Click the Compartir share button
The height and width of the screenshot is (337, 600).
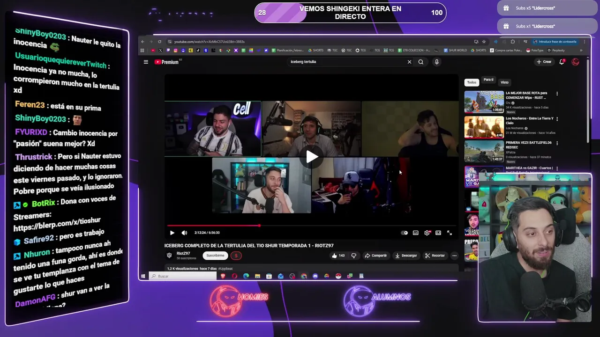click(x=376, y=256)
